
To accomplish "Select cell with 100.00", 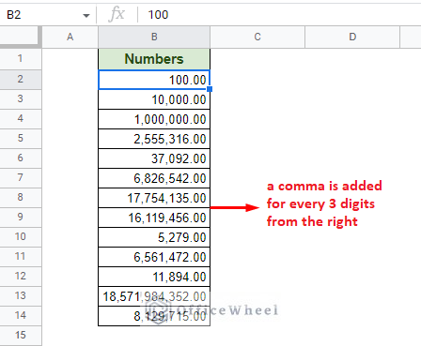I will pyautogui.click(x=154, y=80).
